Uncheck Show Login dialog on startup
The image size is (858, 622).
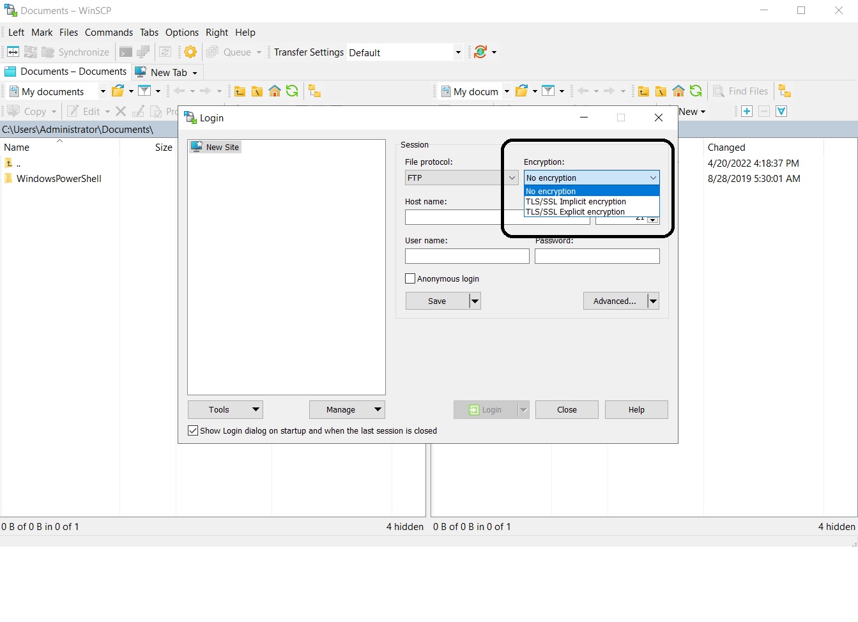tap(193, 430)
